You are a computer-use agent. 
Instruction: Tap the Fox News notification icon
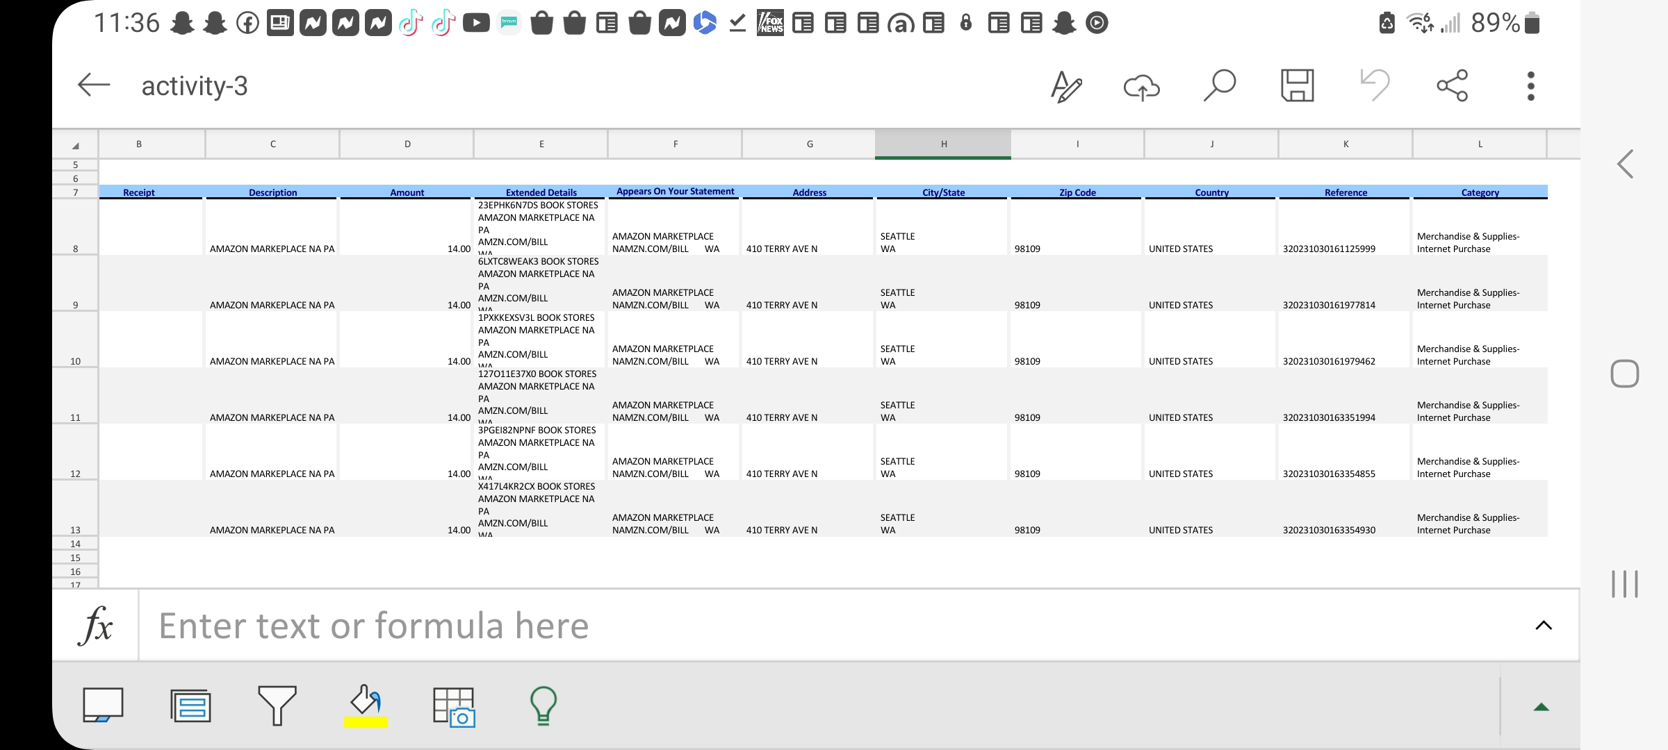tap(770, 23)
